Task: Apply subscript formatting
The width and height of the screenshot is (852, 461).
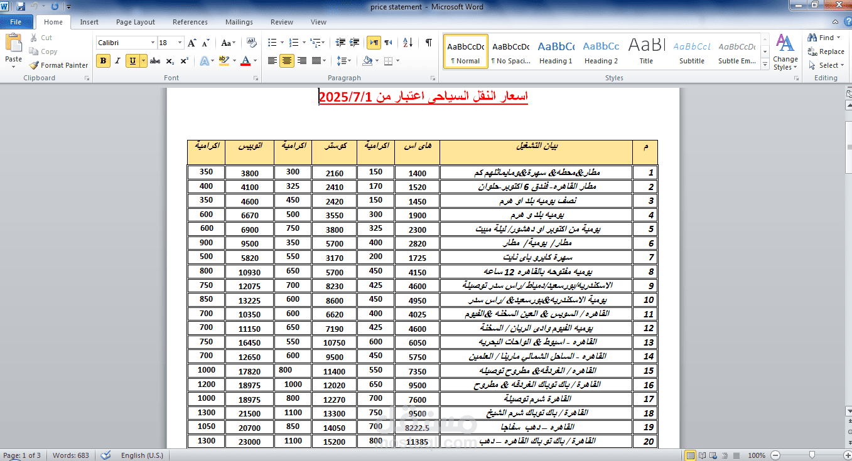Action: click(170, 61)
